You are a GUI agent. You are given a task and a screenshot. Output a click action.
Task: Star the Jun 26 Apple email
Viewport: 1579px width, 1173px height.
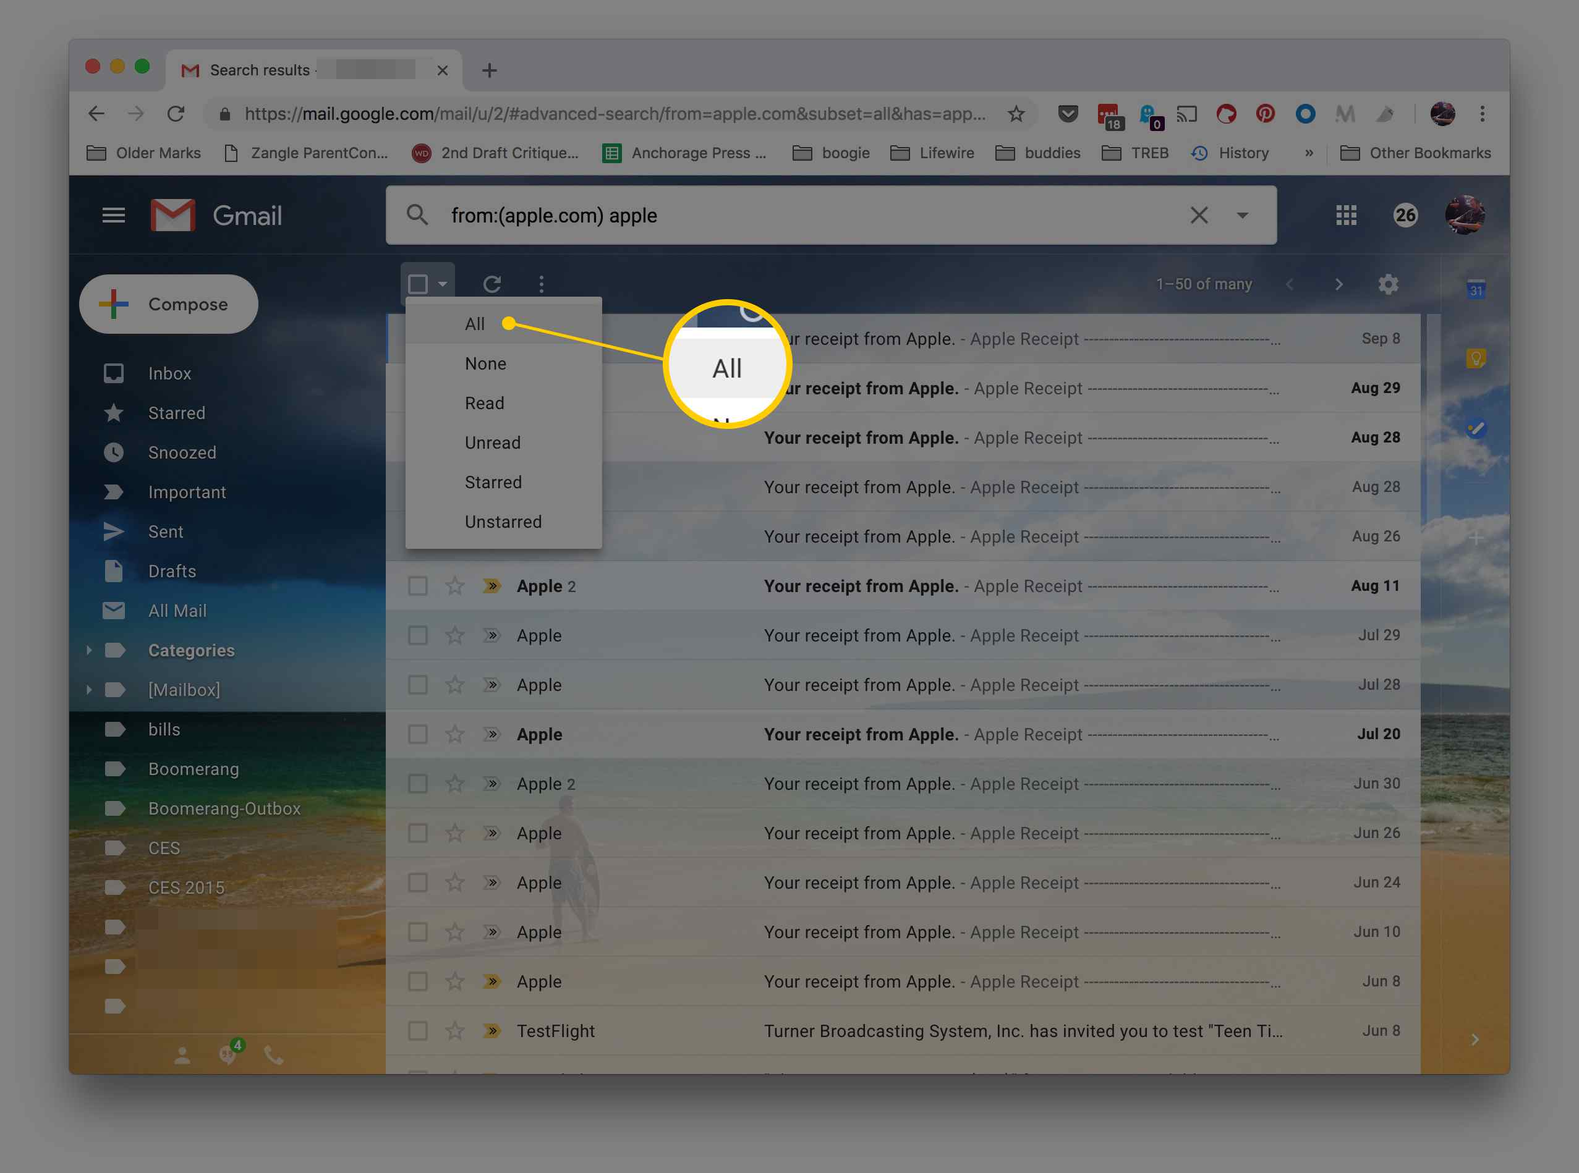click(454, 833)
